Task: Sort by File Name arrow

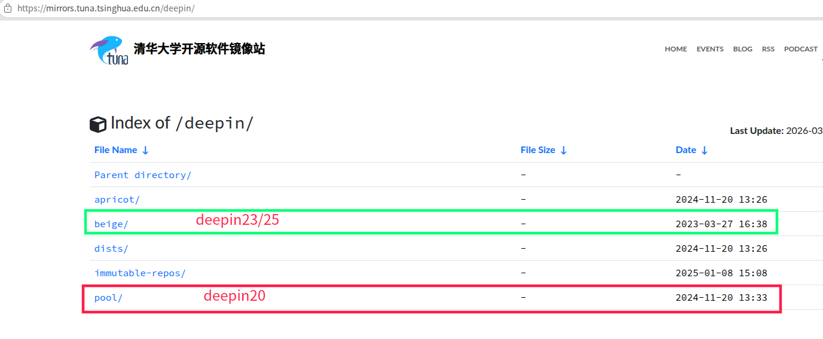Action: click(x=145, y=151)
